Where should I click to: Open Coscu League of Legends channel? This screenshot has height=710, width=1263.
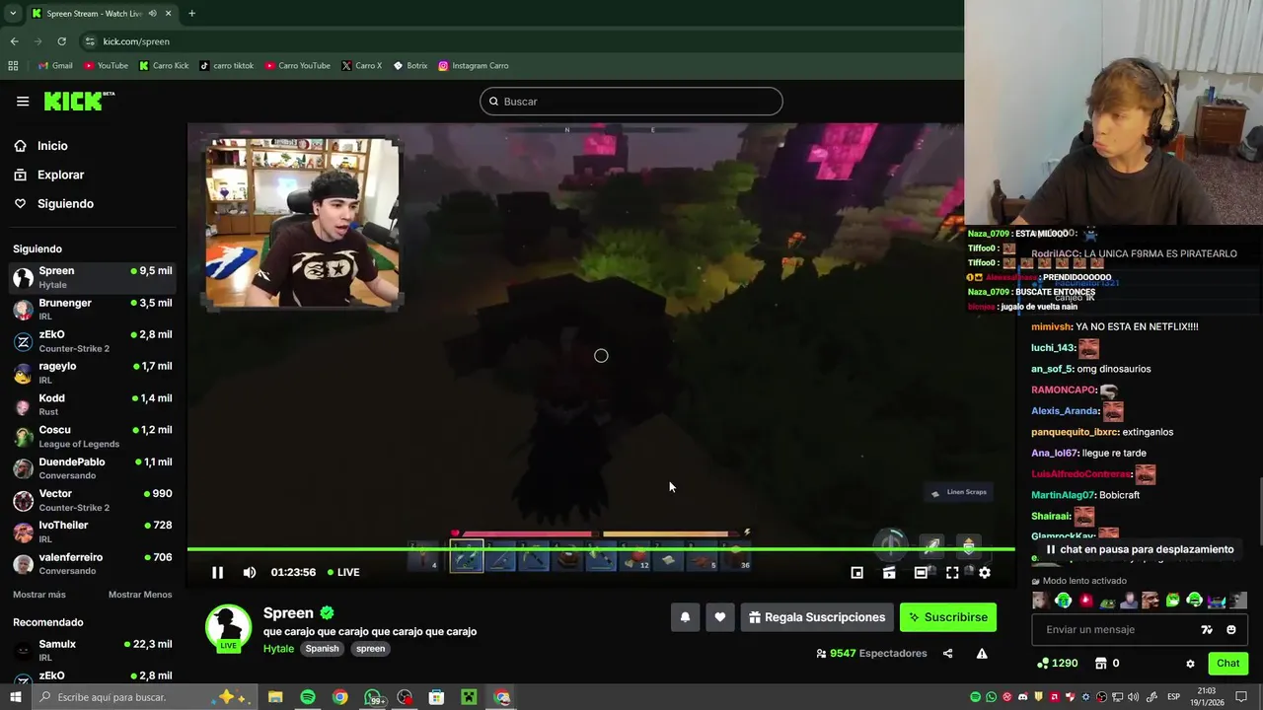(x=93, y=436)
